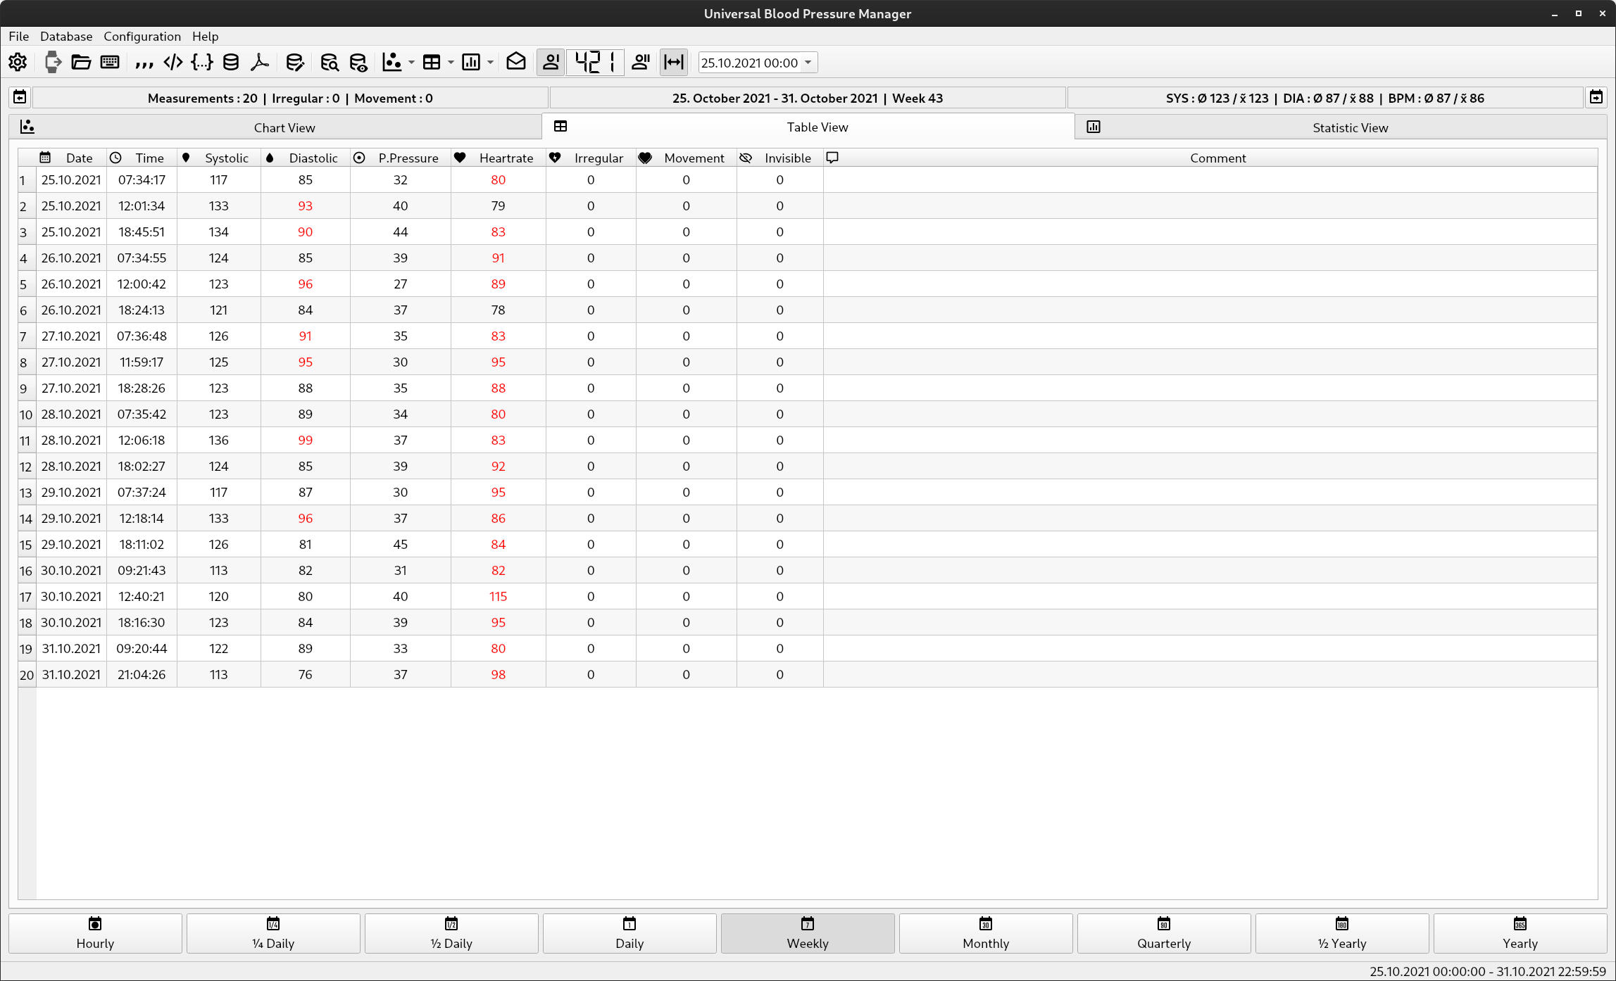Open the left calendar date selector
Viewport: 1616px width, 981px height.
pyautogui.click(x=19, y=97)
